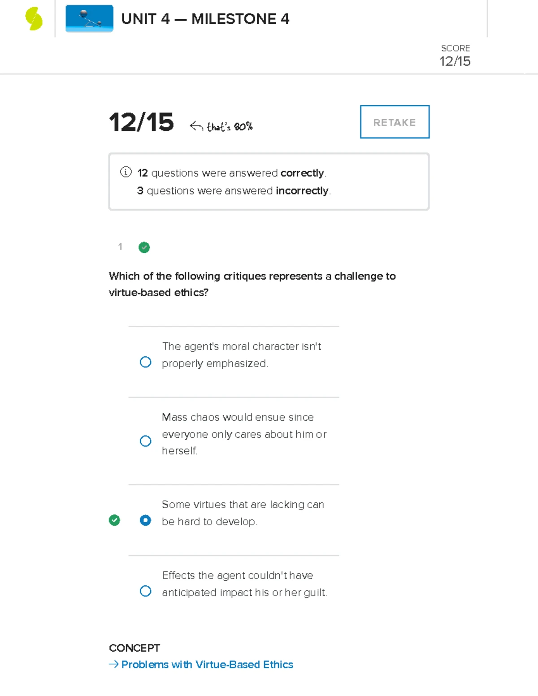The width and height of the screenshot is (538, 696).
Task: Select the unanticipated effects answer option
Action: pos(145,592)
